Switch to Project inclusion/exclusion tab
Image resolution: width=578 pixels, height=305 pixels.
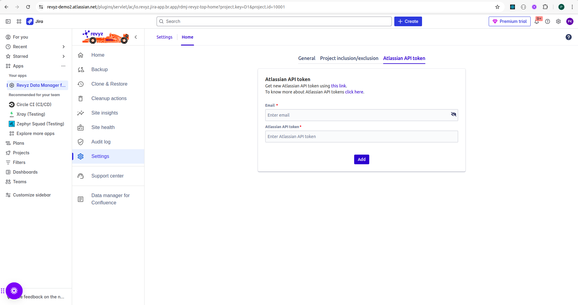tap(349, 58)
